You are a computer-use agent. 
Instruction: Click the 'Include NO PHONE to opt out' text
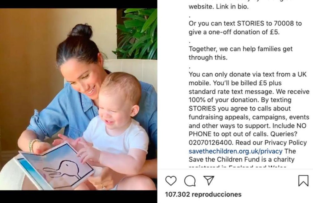tap(243, 130)
